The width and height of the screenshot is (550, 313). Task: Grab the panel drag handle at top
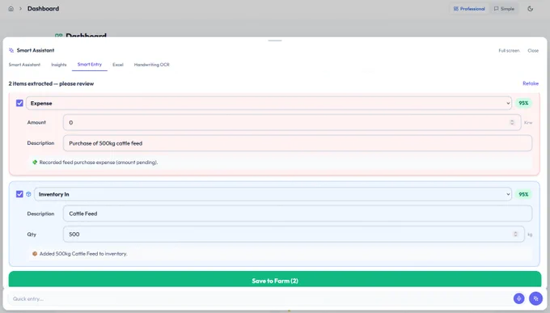[275, 40]
